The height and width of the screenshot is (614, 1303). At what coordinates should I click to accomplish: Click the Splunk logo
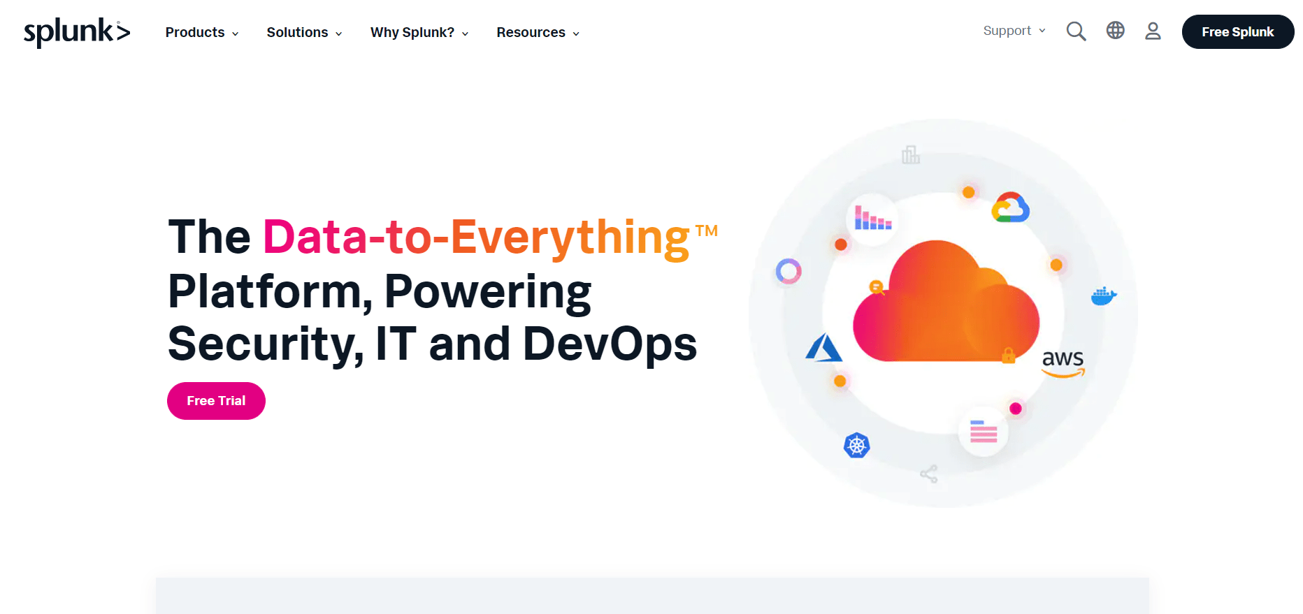tap(77, 32)
